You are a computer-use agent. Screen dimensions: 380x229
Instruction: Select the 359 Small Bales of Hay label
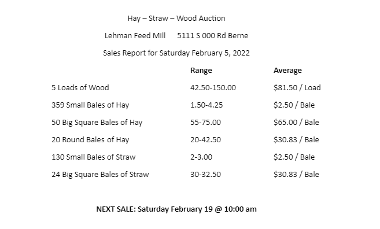click(90, 105)
